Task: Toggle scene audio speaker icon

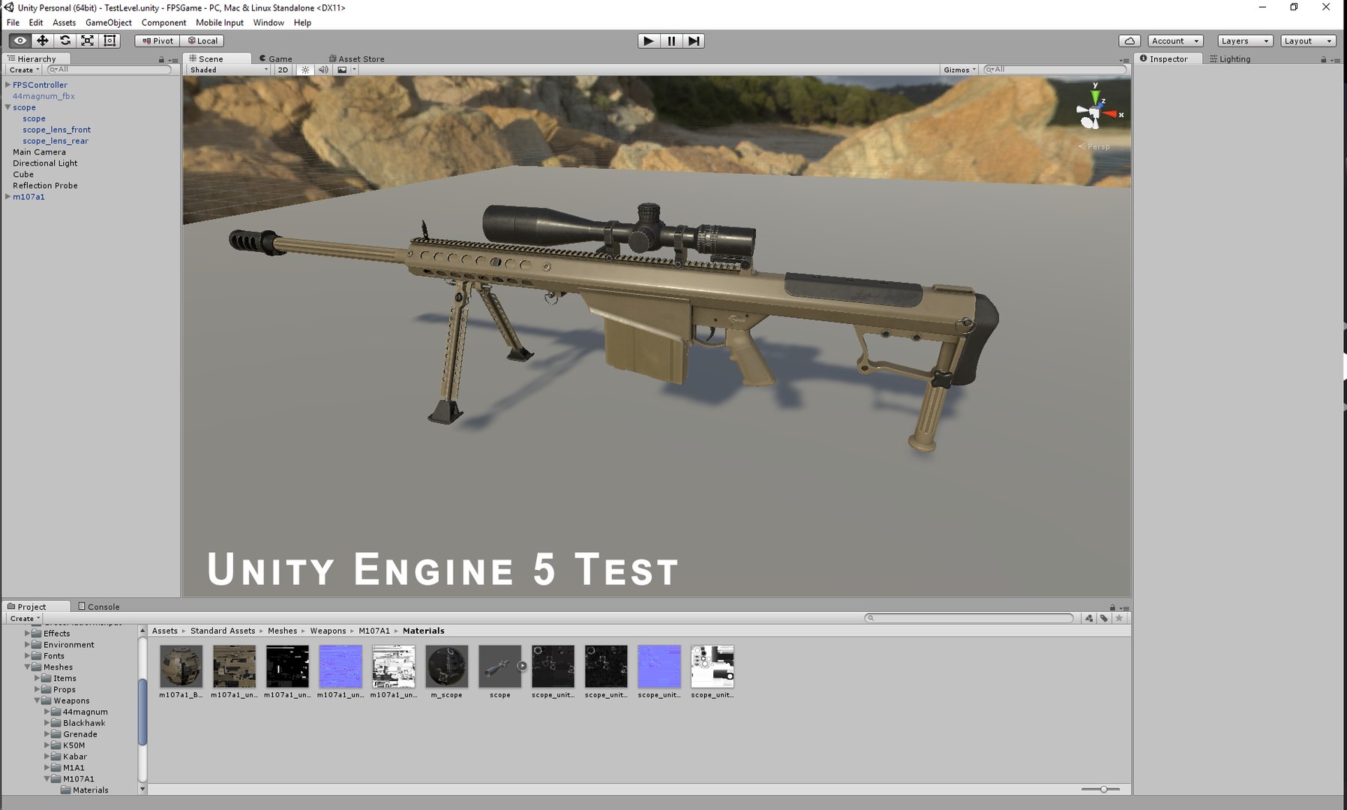Action: tap(323, 70)
